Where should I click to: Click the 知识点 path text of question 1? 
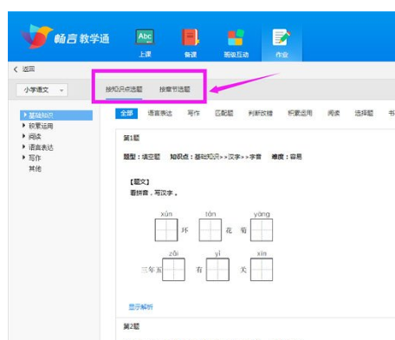tap(216, 157)
